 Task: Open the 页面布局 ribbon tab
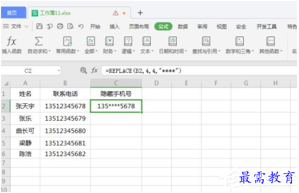click(x=139, y=26)
